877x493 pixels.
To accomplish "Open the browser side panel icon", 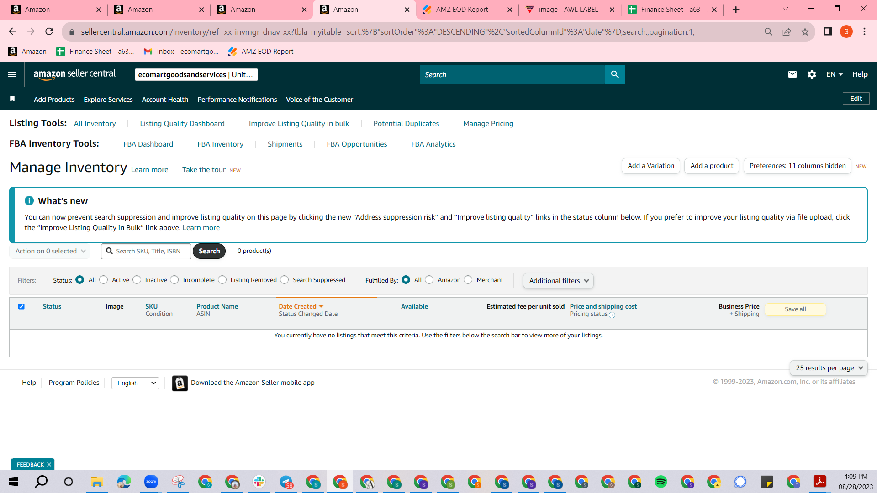I will [x=828, y=31].
